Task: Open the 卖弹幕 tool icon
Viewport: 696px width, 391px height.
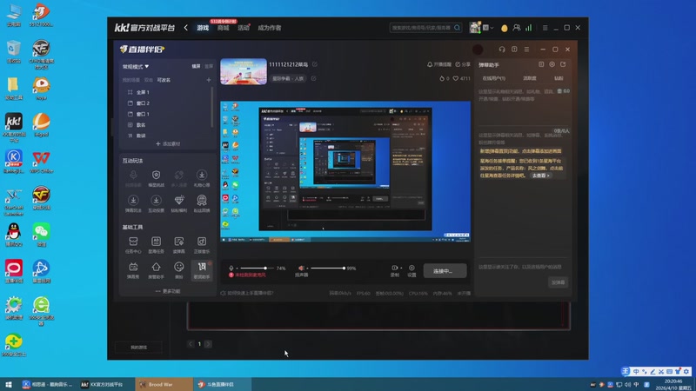Action: 179,245
